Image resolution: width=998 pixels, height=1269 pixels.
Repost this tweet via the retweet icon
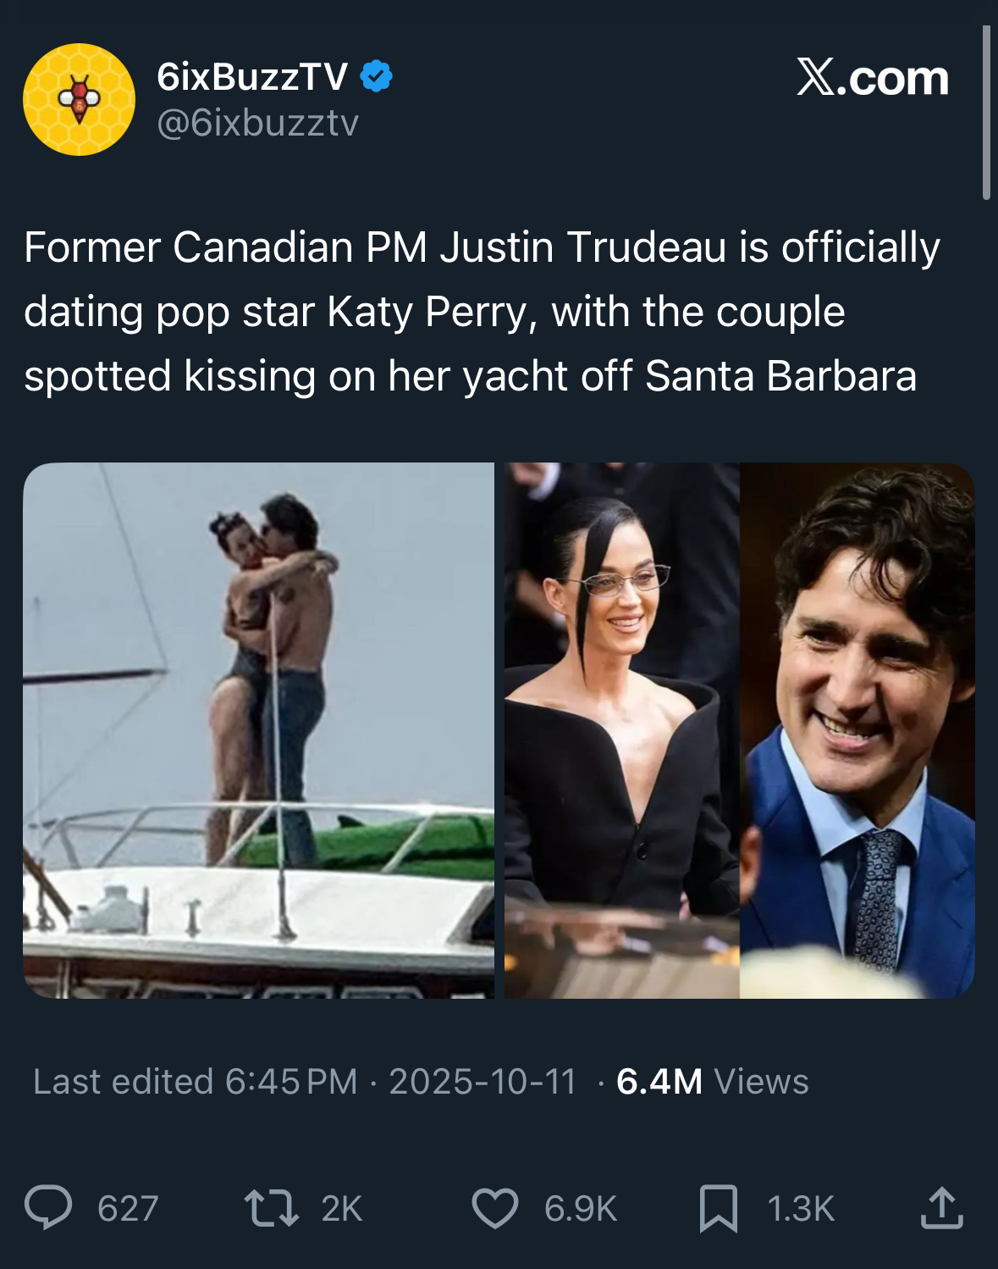pos(271,1208)
